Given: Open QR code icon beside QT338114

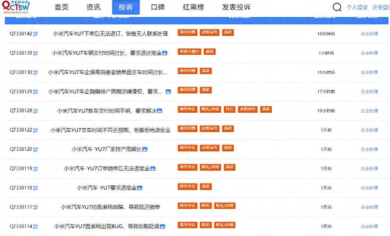Looking at the screenshot, I should click(x=35, y=226).
